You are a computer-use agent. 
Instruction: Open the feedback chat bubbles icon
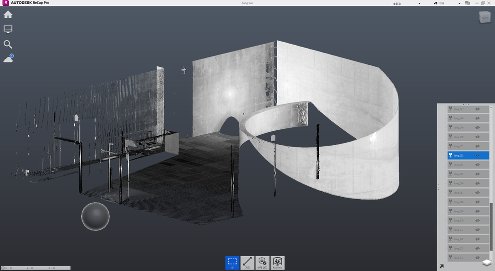(x=467, y=3)
